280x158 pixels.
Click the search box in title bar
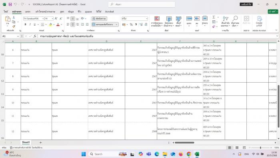click(142, 4)
